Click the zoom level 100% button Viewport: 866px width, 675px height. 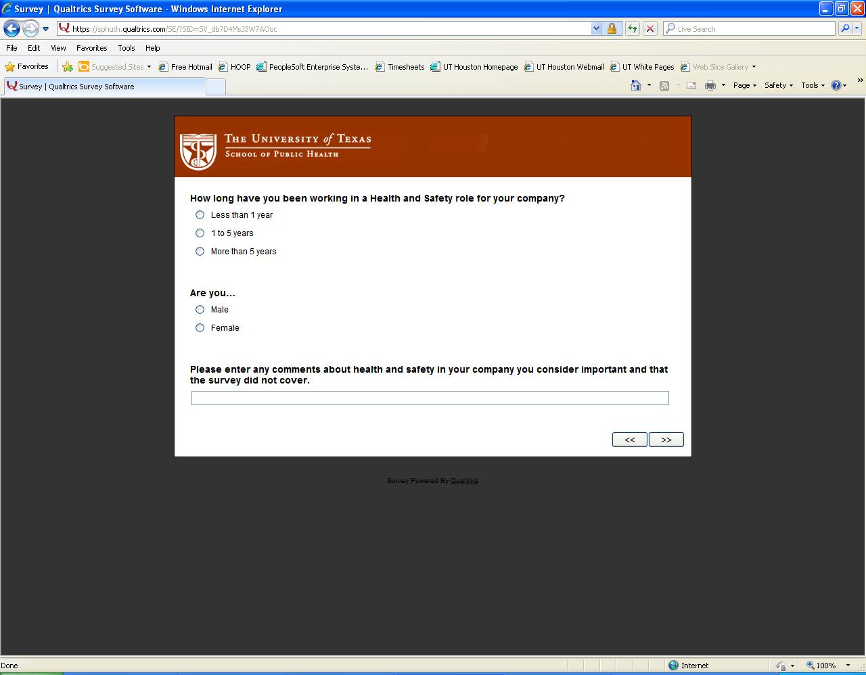click(x=821, y=666)
